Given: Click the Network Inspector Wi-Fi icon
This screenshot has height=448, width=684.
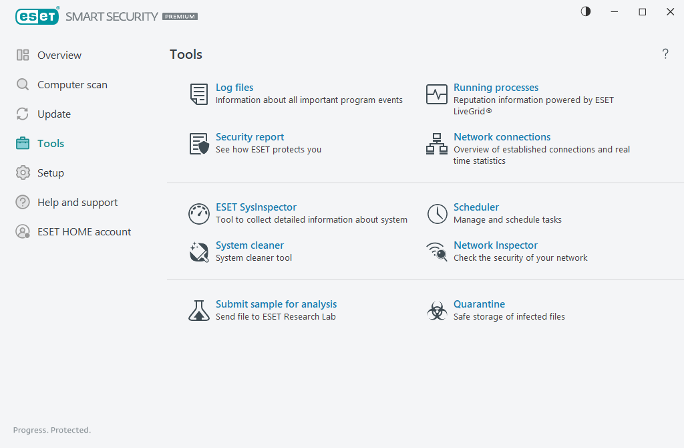Looking at the screenshot, I should (x=437, y=252).
